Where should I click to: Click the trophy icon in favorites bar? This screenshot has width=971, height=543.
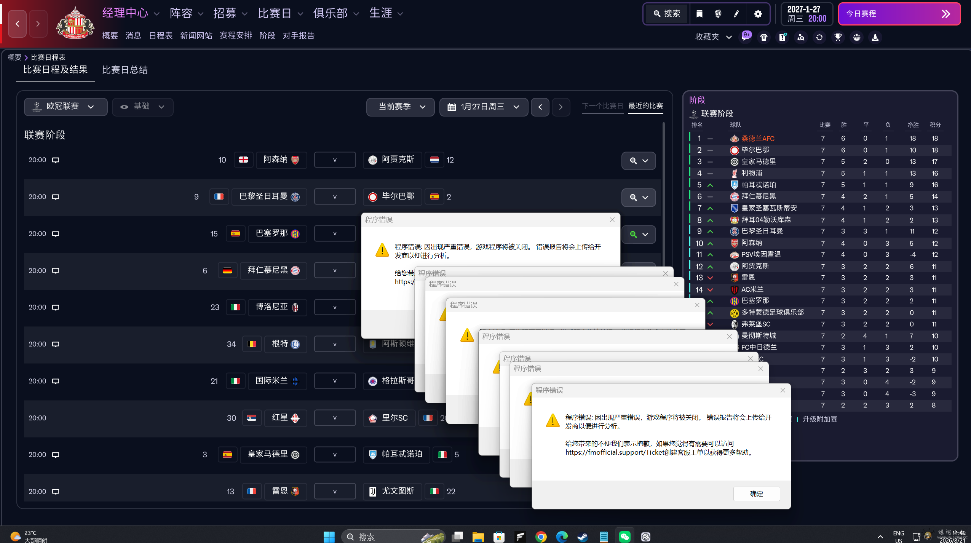pos(838,37)
